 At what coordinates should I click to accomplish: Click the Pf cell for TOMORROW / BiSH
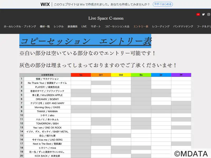[181, 124]
